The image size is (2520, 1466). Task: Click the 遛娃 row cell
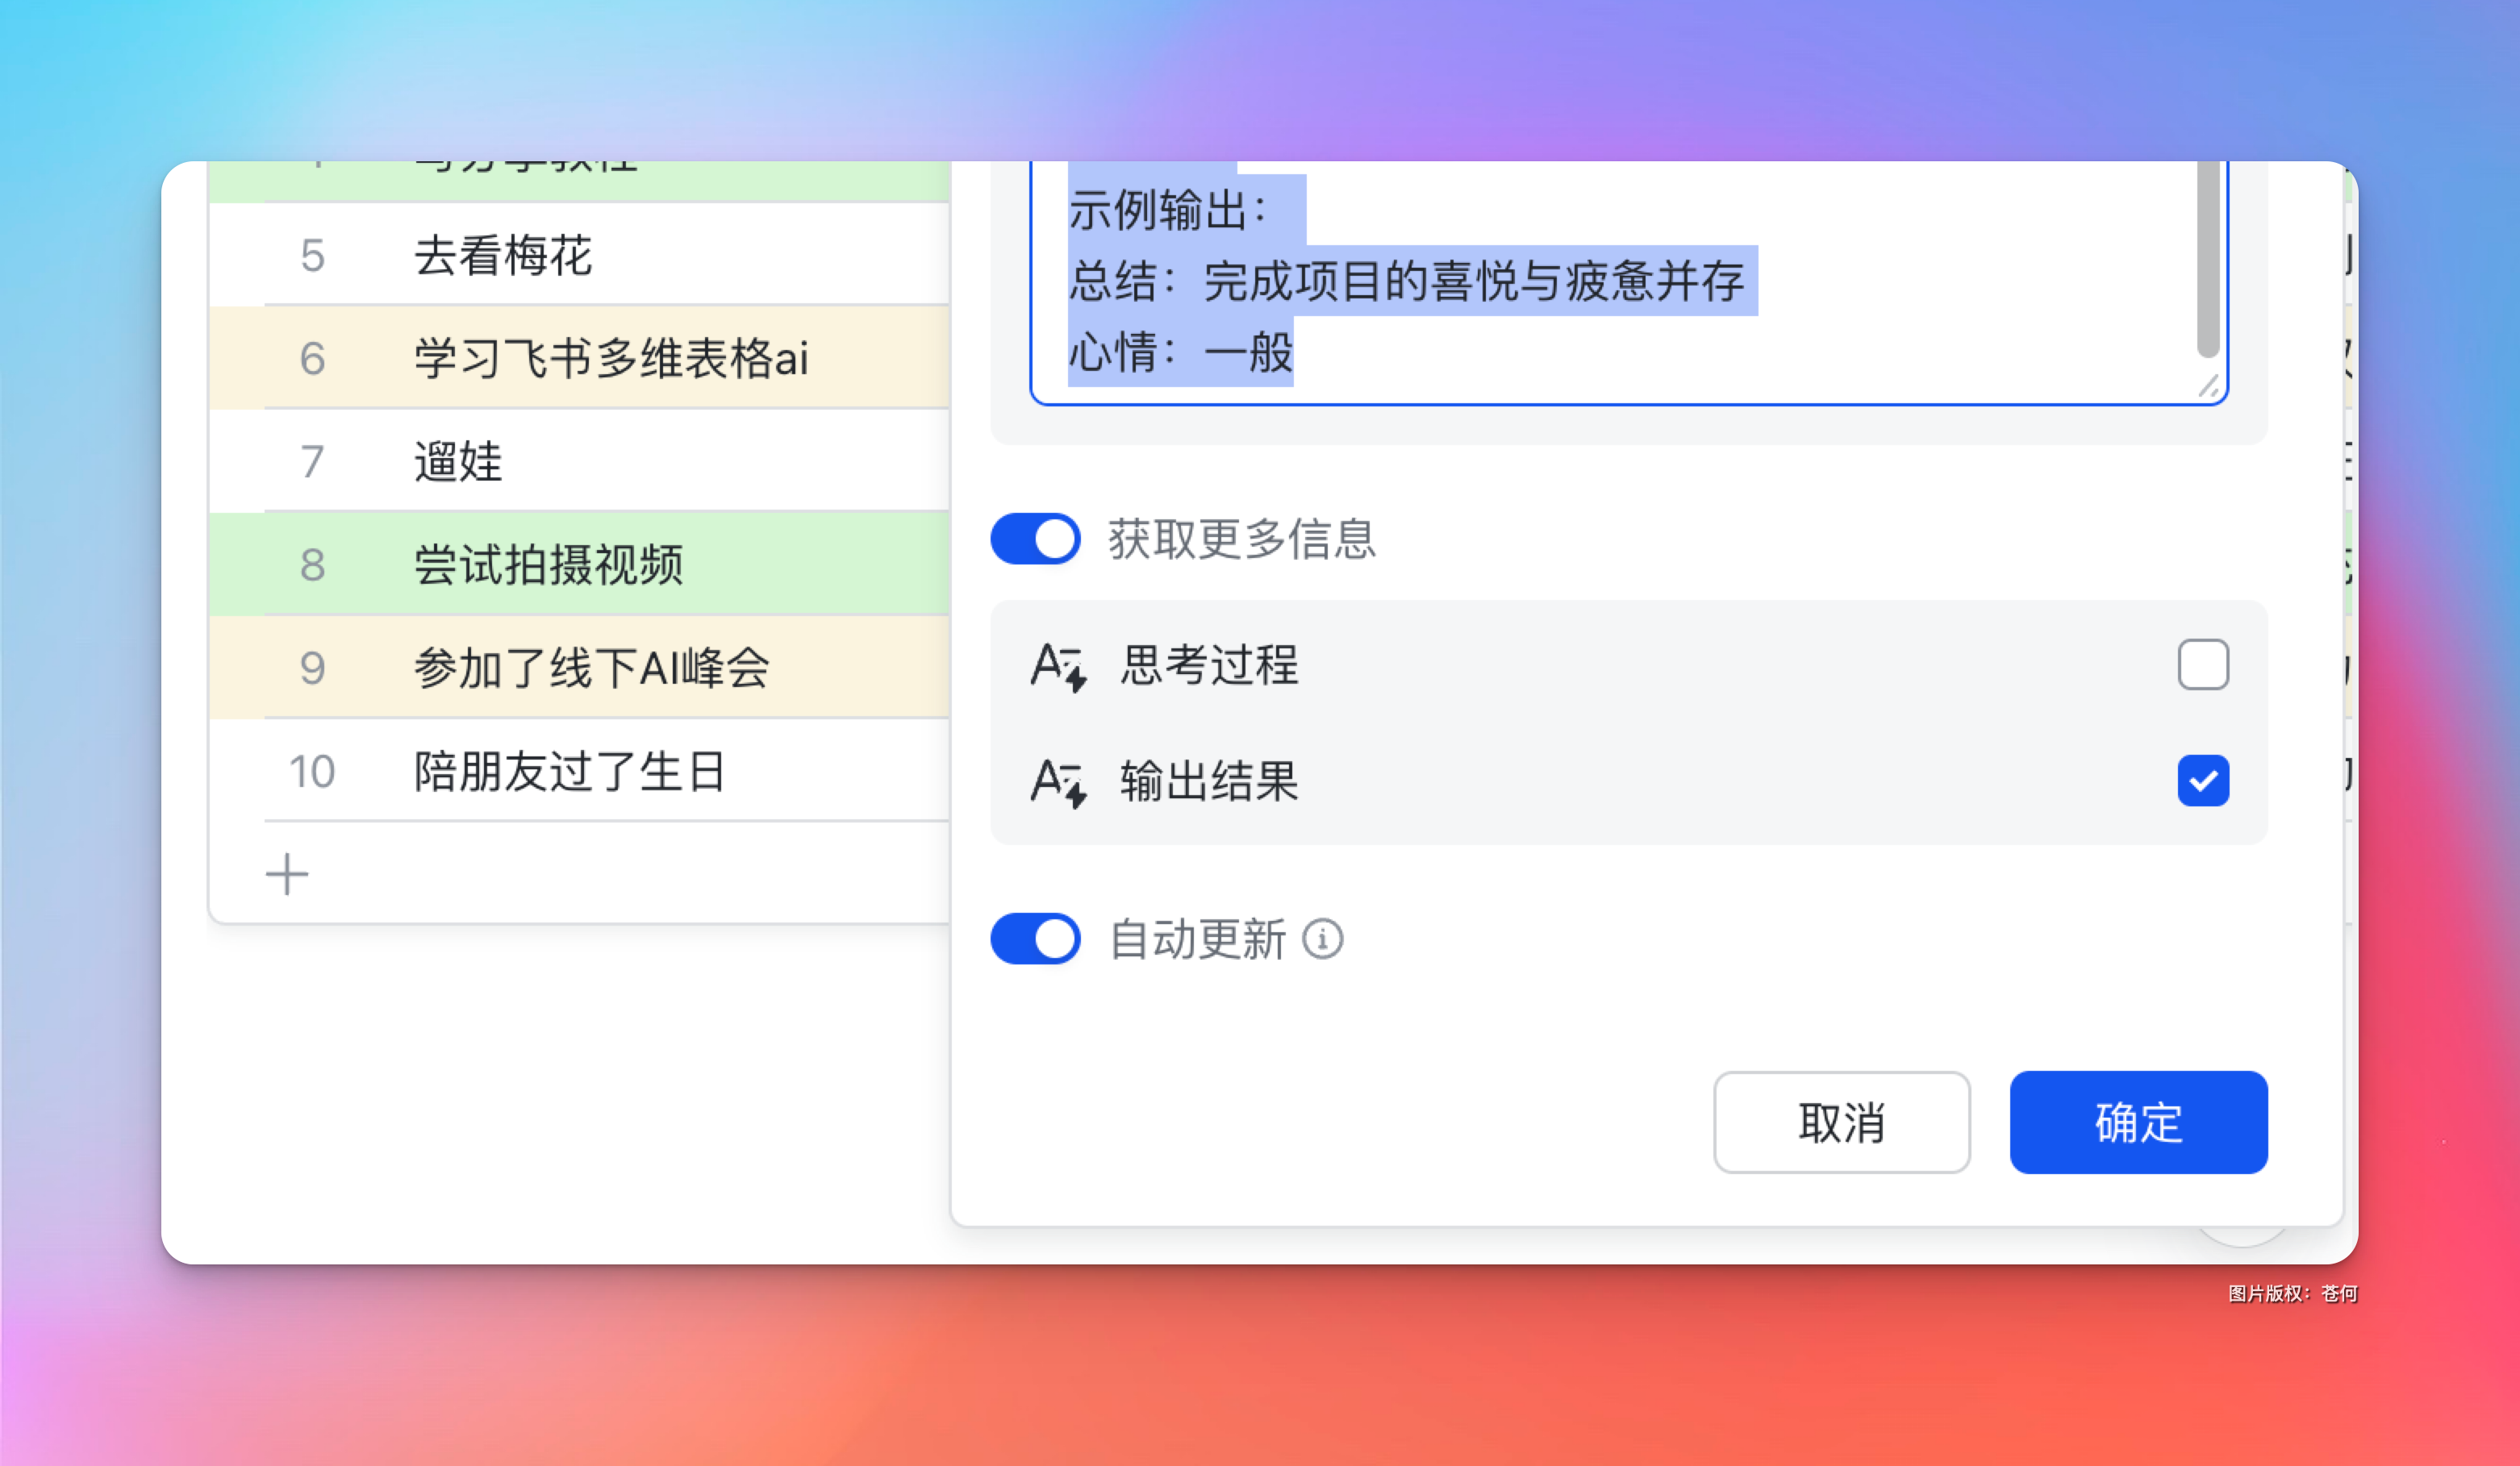pyautogui.click(x=458, y=462)
